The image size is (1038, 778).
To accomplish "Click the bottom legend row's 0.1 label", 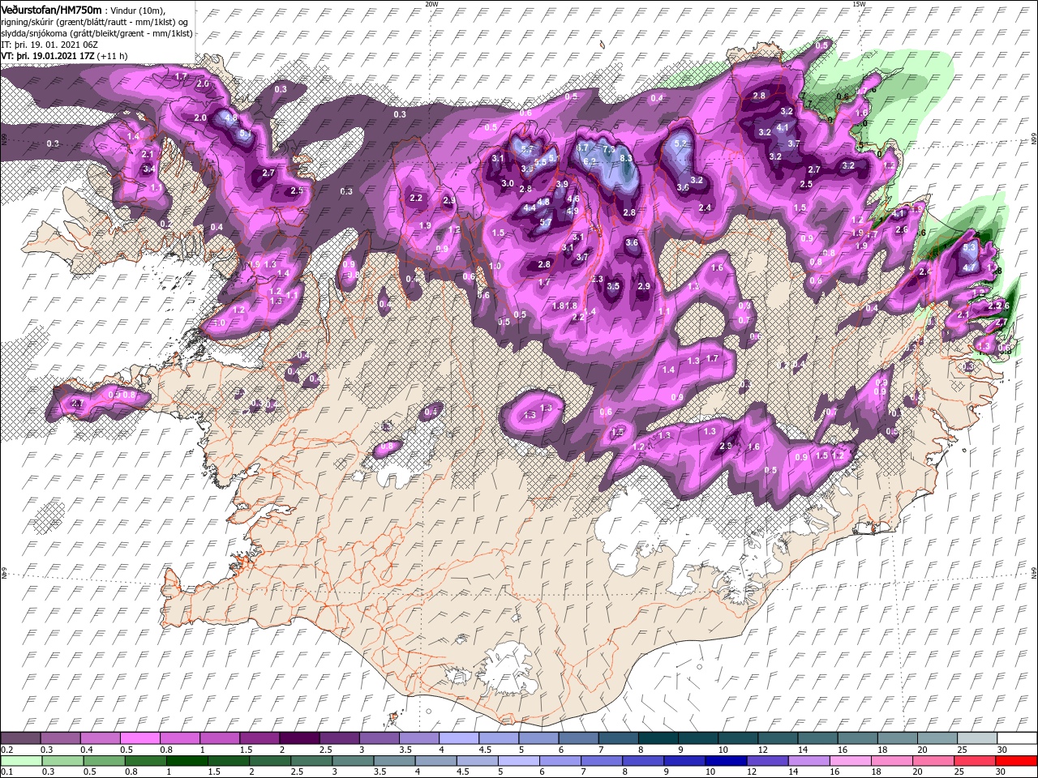I will 6,772.
